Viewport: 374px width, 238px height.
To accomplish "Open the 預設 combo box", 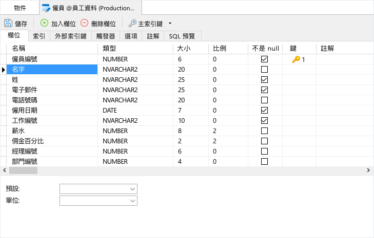I will click(x=99, y=189).
